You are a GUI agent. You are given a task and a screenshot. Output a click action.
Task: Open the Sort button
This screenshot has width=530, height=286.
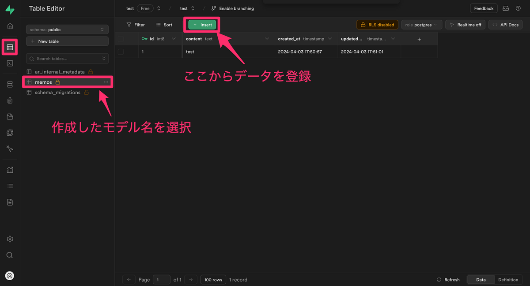coord(164,25)
